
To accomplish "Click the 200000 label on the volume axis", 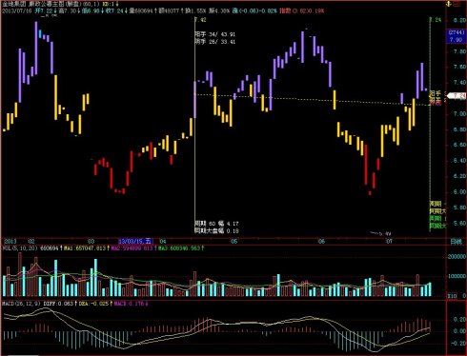I will pos(457,257).
